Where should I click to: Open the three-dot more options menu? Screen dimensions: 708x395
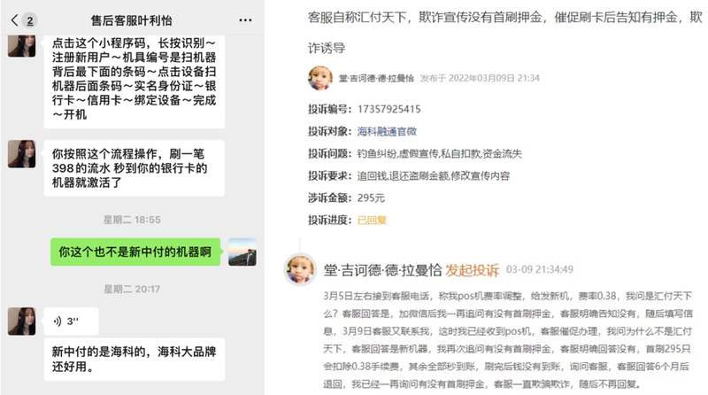click(245, 19)
